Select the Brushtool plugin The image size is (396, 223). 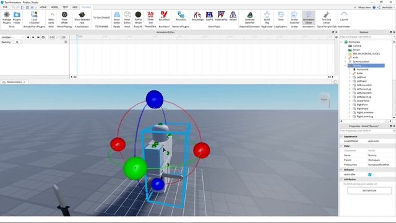(164, 16)
